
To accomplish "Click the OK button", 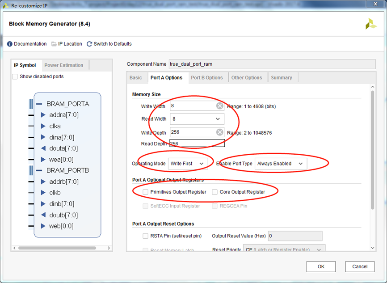I will click(x=321, y=266).
